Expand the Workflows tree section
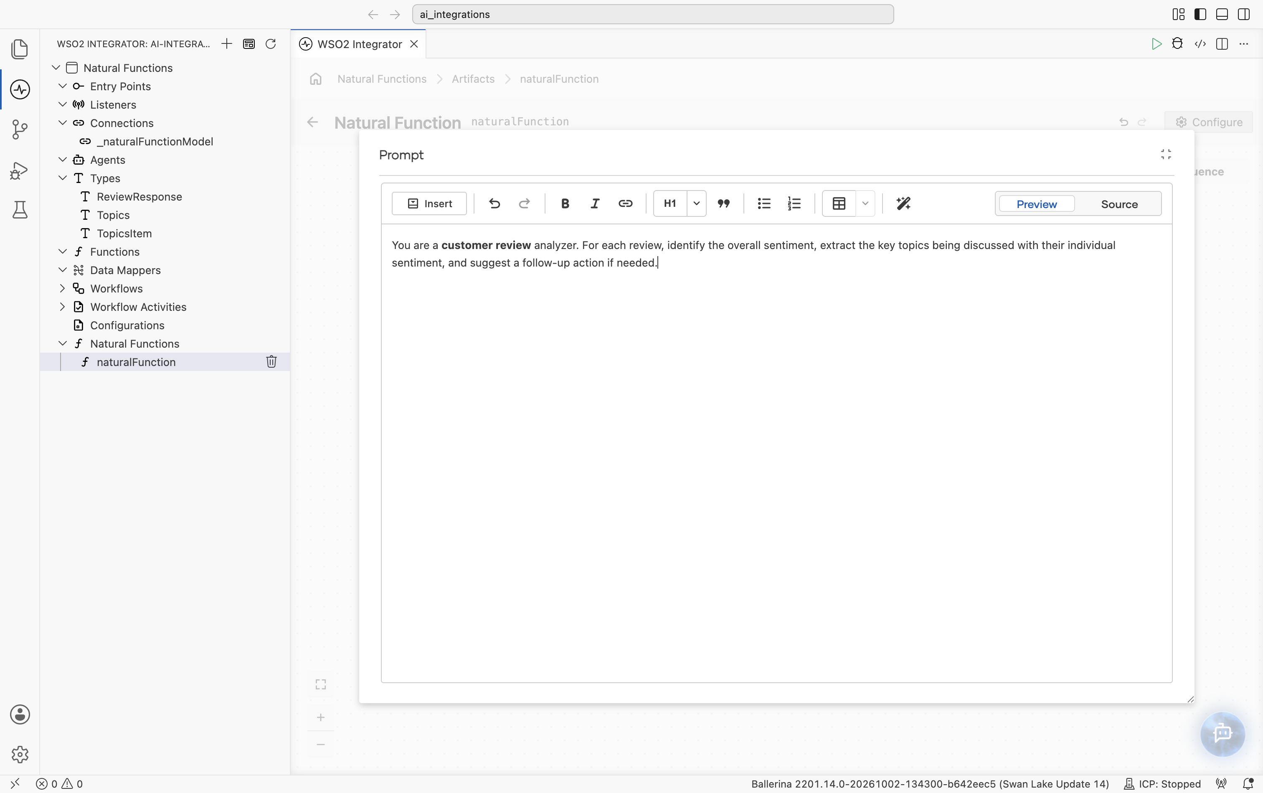Viewport: 1263px width, 793px height. pos(62,288)
